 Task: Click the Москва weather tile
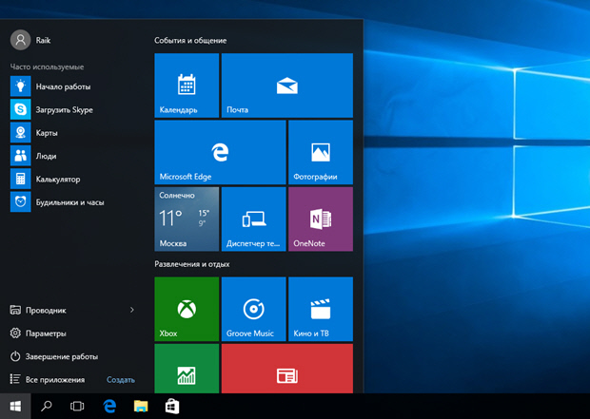187,219
